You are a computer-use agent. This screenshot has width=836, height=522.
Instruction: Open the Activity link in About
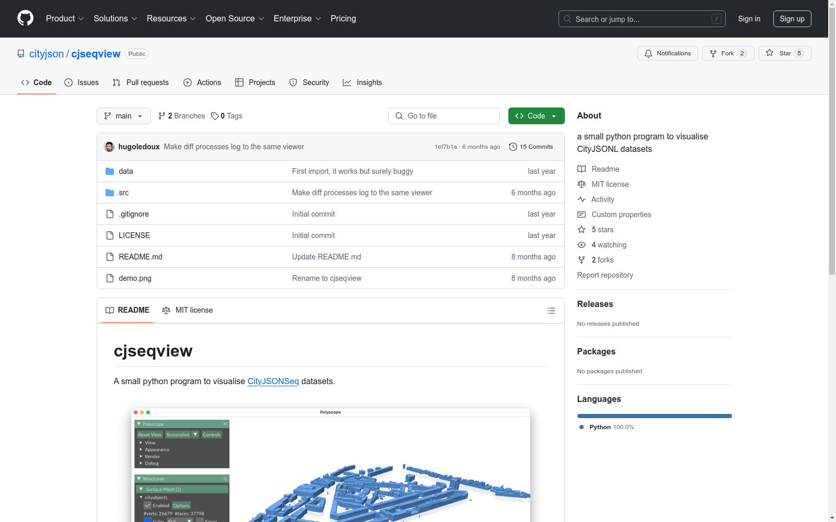click(x=603, y=199)
